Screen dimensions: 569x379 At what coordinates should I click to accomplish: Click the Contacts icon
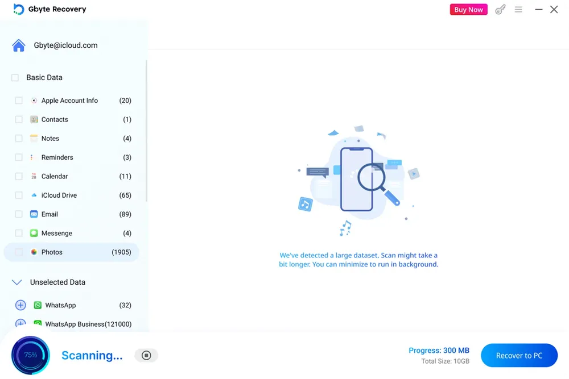click(34, 119)
